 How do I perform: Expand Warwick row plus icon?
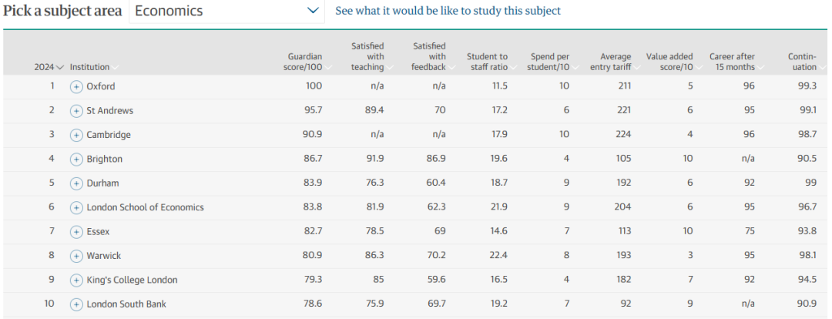(76, 256)
